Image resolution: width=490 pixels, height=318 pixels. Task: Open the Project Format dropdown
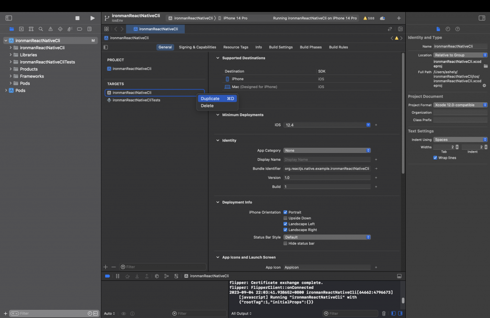click(460, 105)
